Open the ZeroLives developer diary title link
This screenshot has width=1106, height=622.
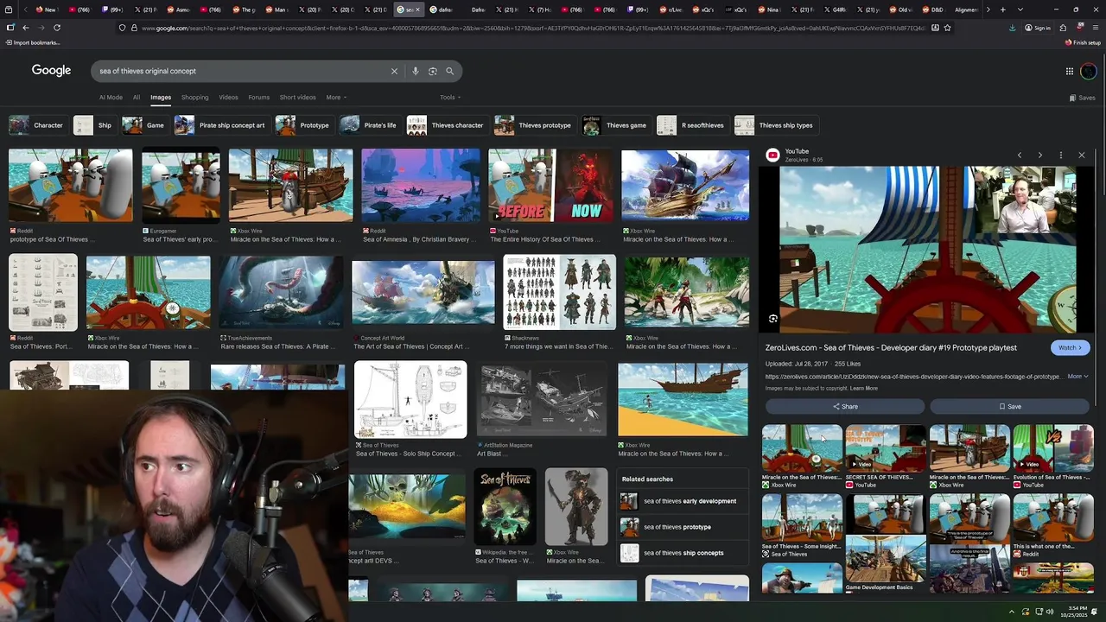tap(891, 347)
